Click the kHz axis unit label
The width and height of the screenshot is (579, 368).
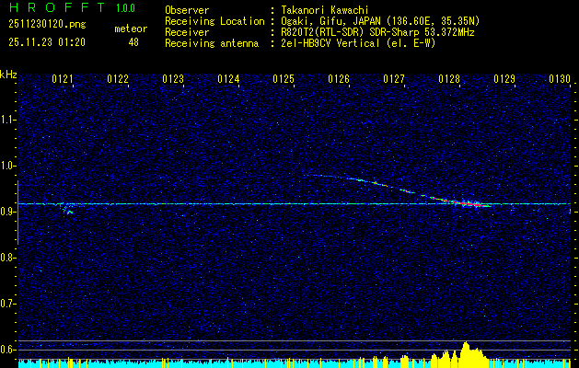(x=8, y=74)
